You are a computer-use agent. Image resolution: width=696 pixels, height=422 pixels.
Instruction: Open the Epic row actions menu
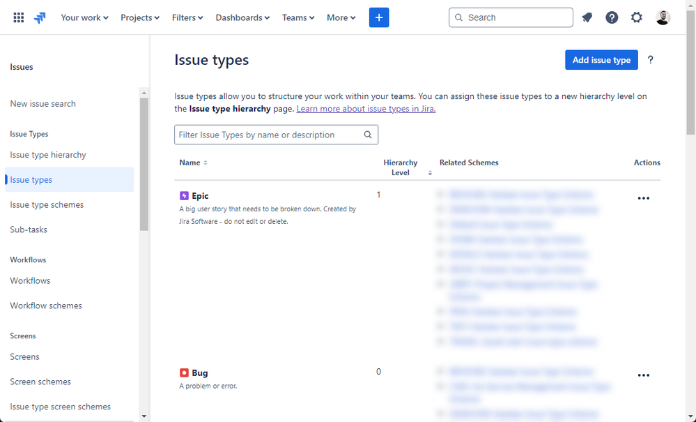tap(643, 198)
